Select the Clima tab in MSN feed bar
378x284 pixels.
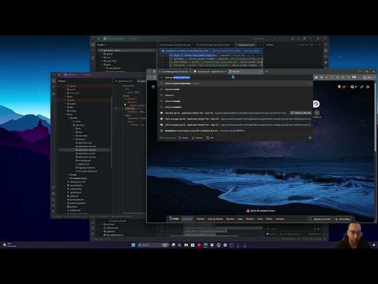tap(260, 219)
